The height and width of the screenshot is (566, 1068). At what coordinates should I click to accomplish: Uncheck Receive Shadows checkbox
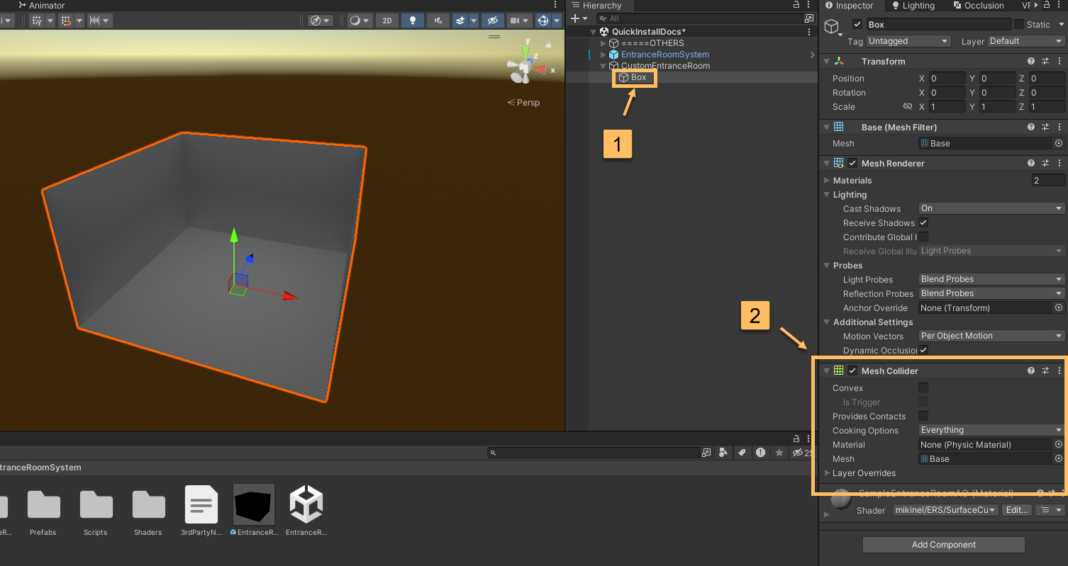click(923, 222)
